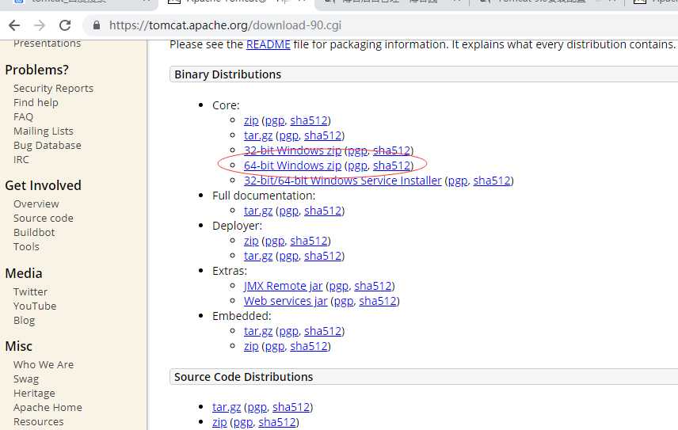
Task: Click the Get Involved sidebar heading
Action: pos(44,185)
